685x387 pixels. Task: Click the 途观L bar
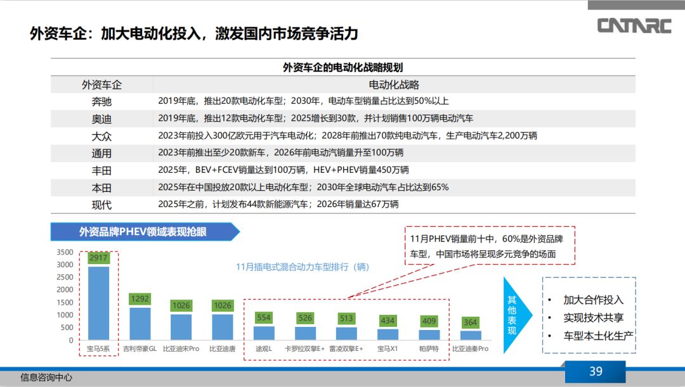coord(264,333)
